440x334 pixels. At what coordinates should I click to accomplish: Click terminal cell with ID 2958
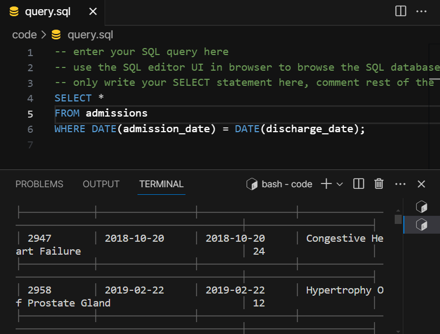pos(39,290)
